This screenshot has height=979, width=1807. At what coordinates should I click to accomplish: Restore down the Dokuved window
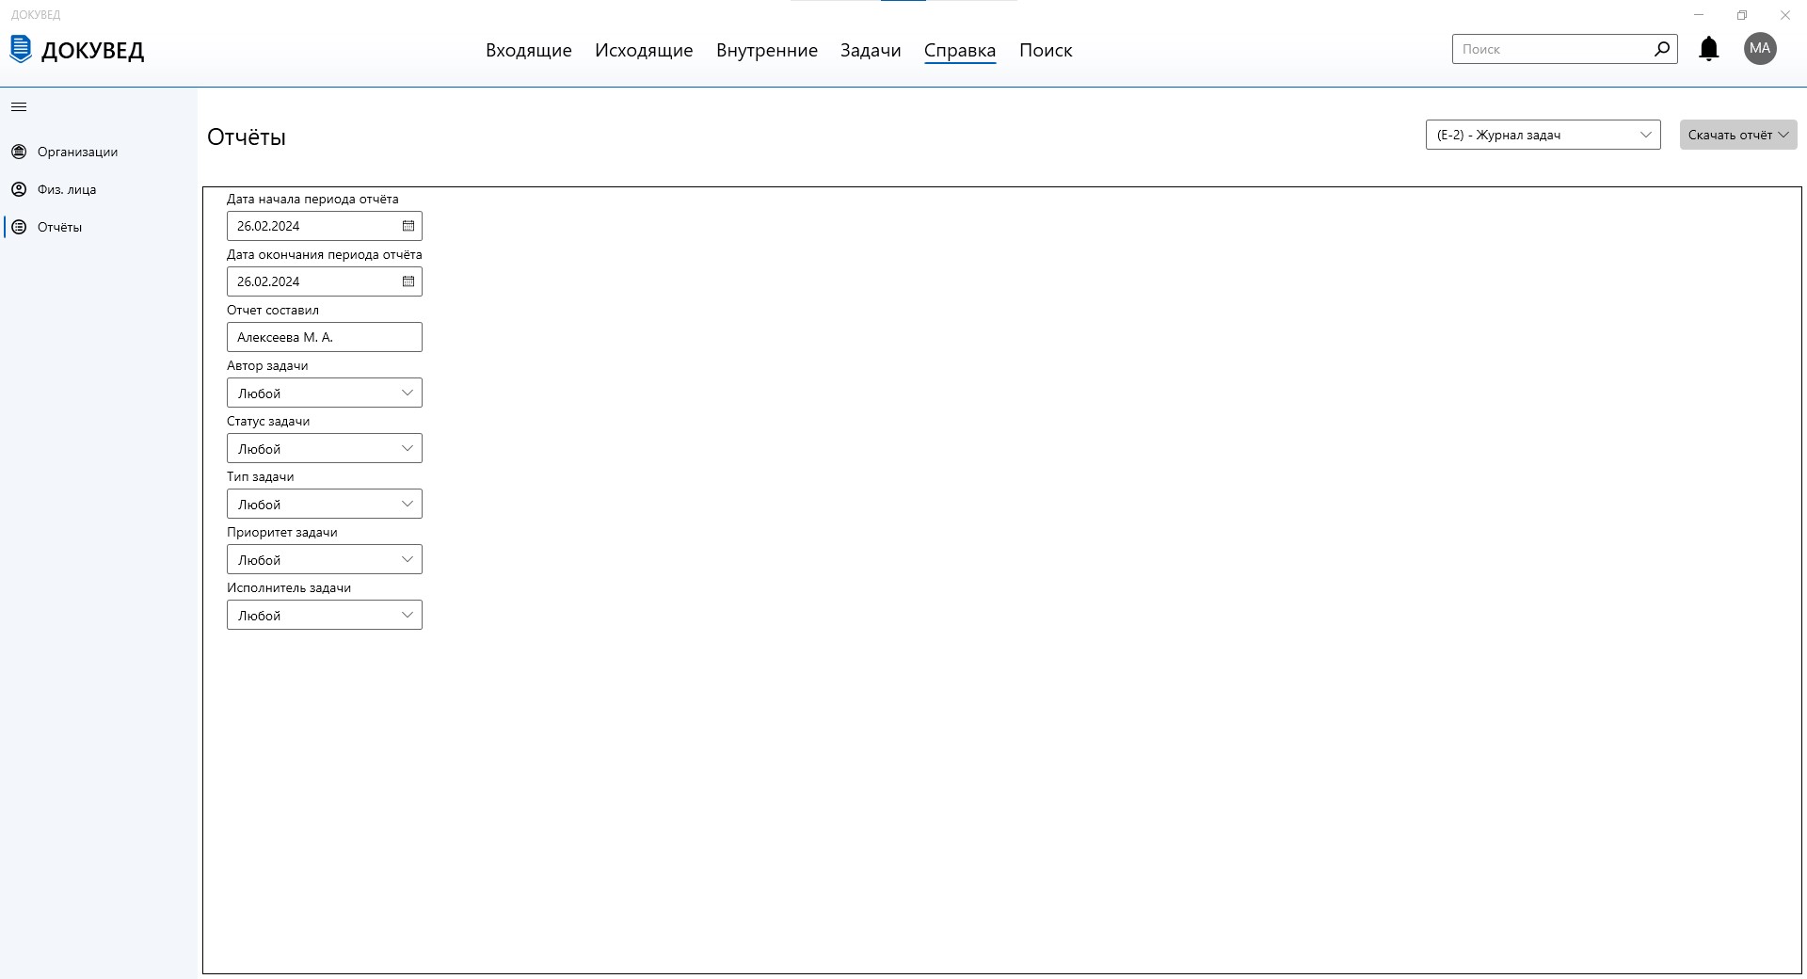(x=1742, y=15)
